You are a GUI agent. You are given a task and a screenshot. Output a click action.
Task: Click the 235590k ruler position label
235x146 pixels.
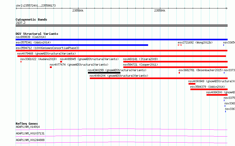160,11
